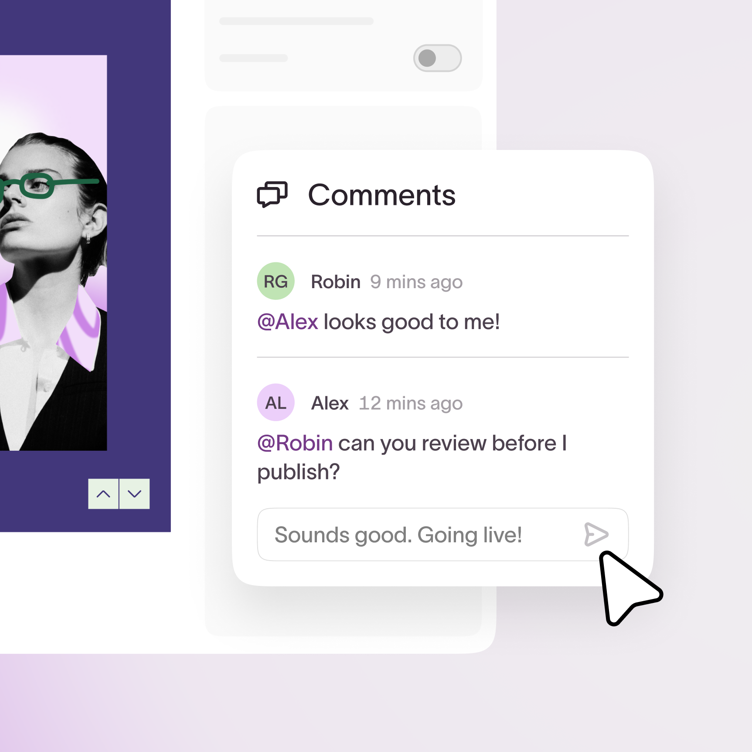
Task: Select the portrait image with green glasses
Action: [x=53, y=253]
